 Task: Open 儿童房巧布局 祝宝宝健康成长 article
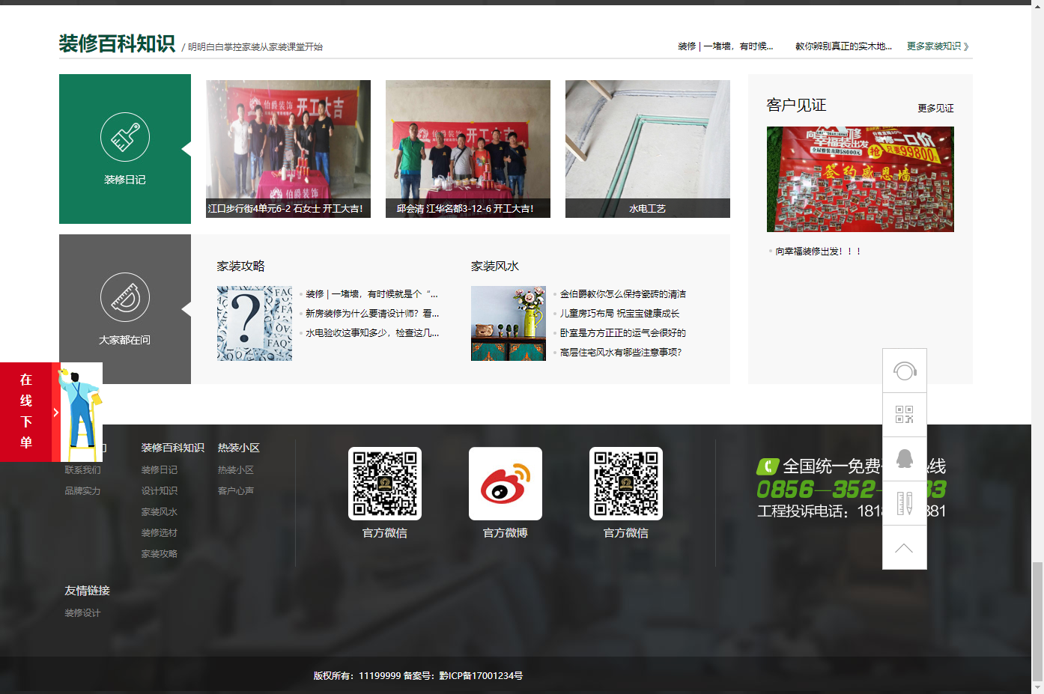[620, 314]
